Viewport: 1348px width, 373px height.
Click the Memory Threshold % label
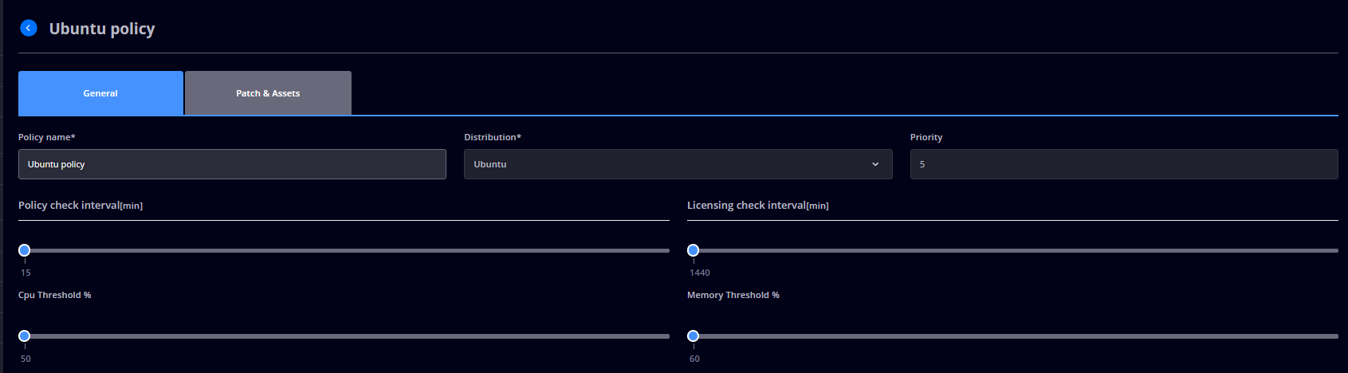point(733,295)
